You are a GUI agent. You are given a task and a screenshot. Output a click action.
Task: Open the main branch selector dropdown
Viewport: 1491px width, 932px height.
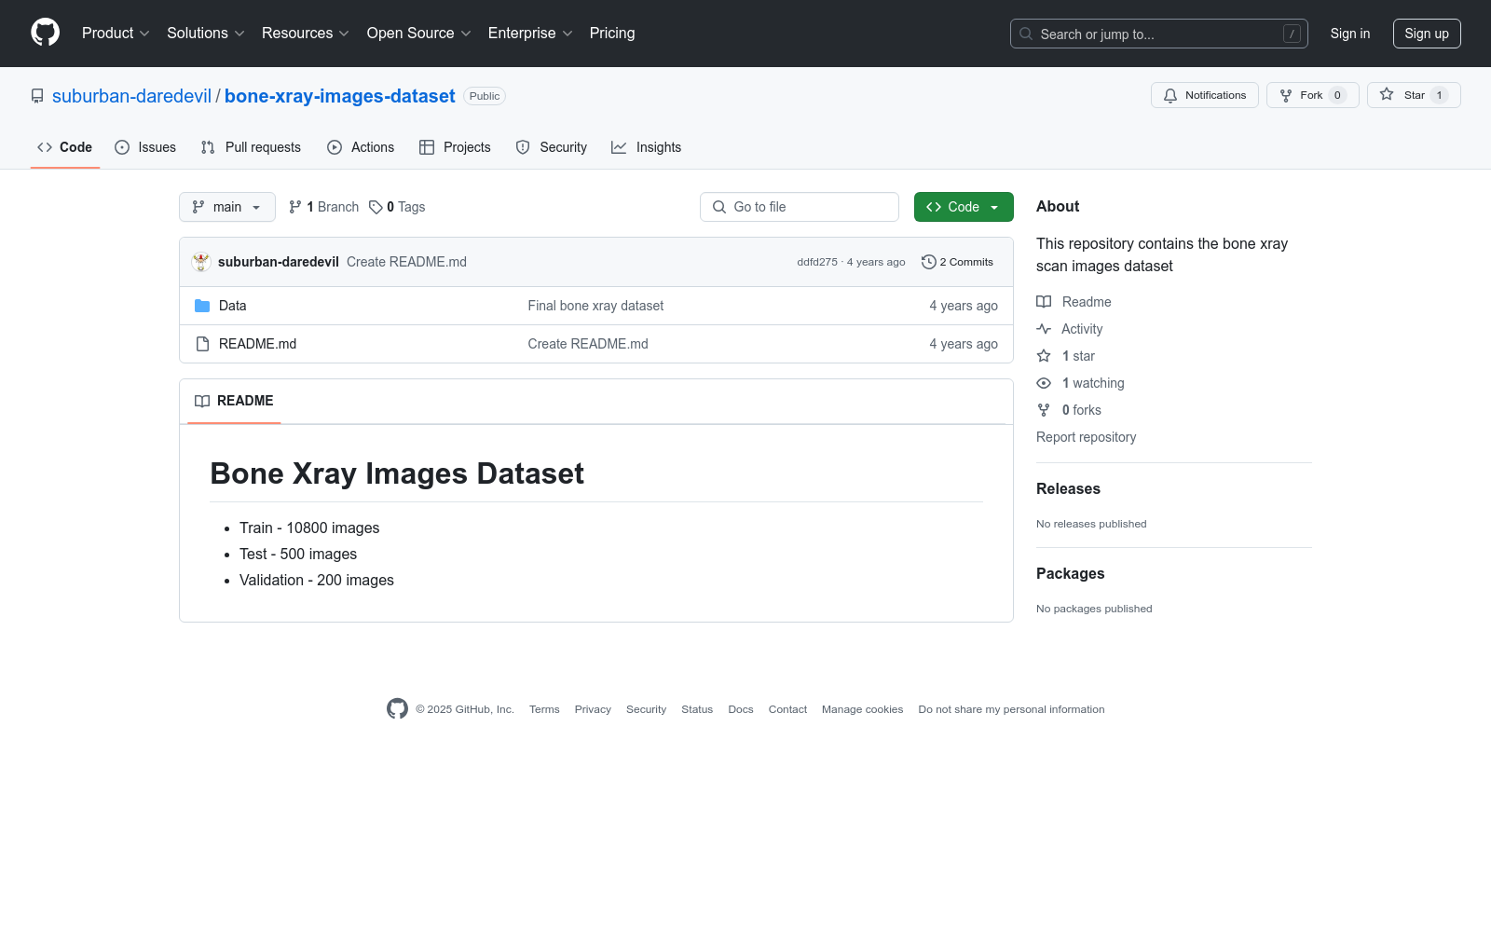[x=227, y=207]
